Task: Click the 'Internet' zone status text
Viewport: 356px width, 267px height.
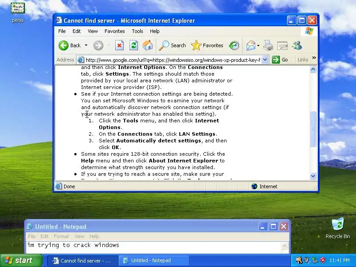Action: [x=268, y=186]
